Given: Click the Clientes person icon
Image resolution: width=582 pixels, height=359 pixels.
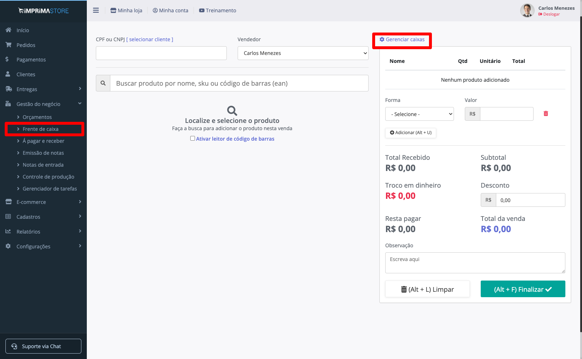Looking at the screenshot, I should (x=8, y=74).
